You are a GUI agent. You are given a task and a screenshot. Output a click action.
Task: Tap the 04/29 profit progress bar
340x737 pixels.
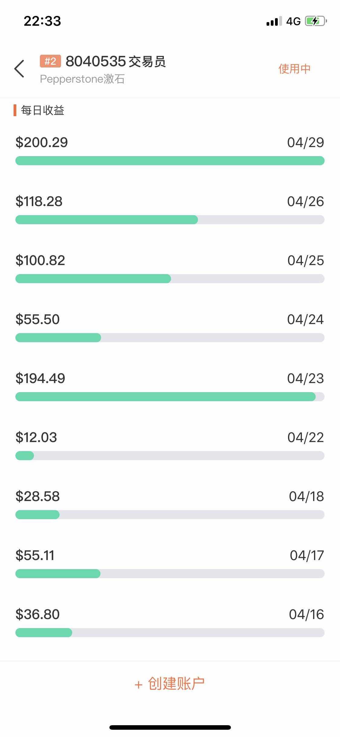170,161
